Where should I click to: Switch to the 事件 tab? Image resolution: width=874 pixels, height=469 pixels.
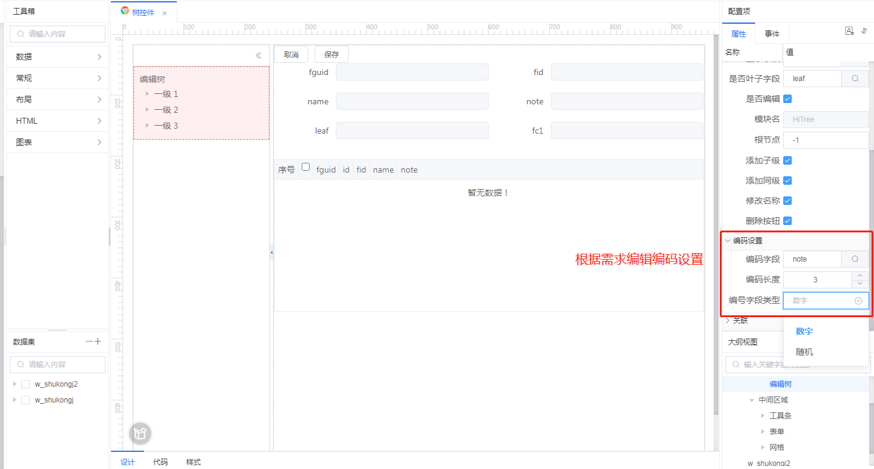pyautogui.click(x=772, y=34)
